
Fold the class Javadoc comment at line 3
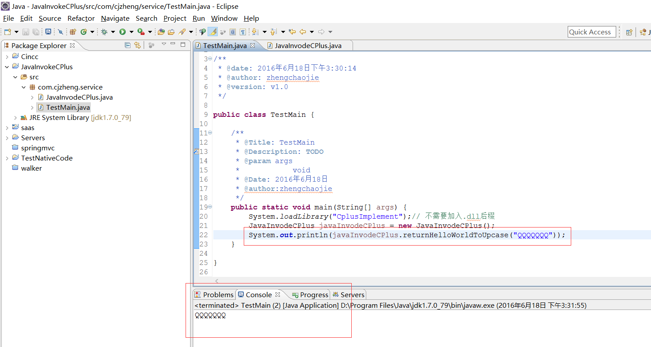pyautogui.click(x=210, y=59)
